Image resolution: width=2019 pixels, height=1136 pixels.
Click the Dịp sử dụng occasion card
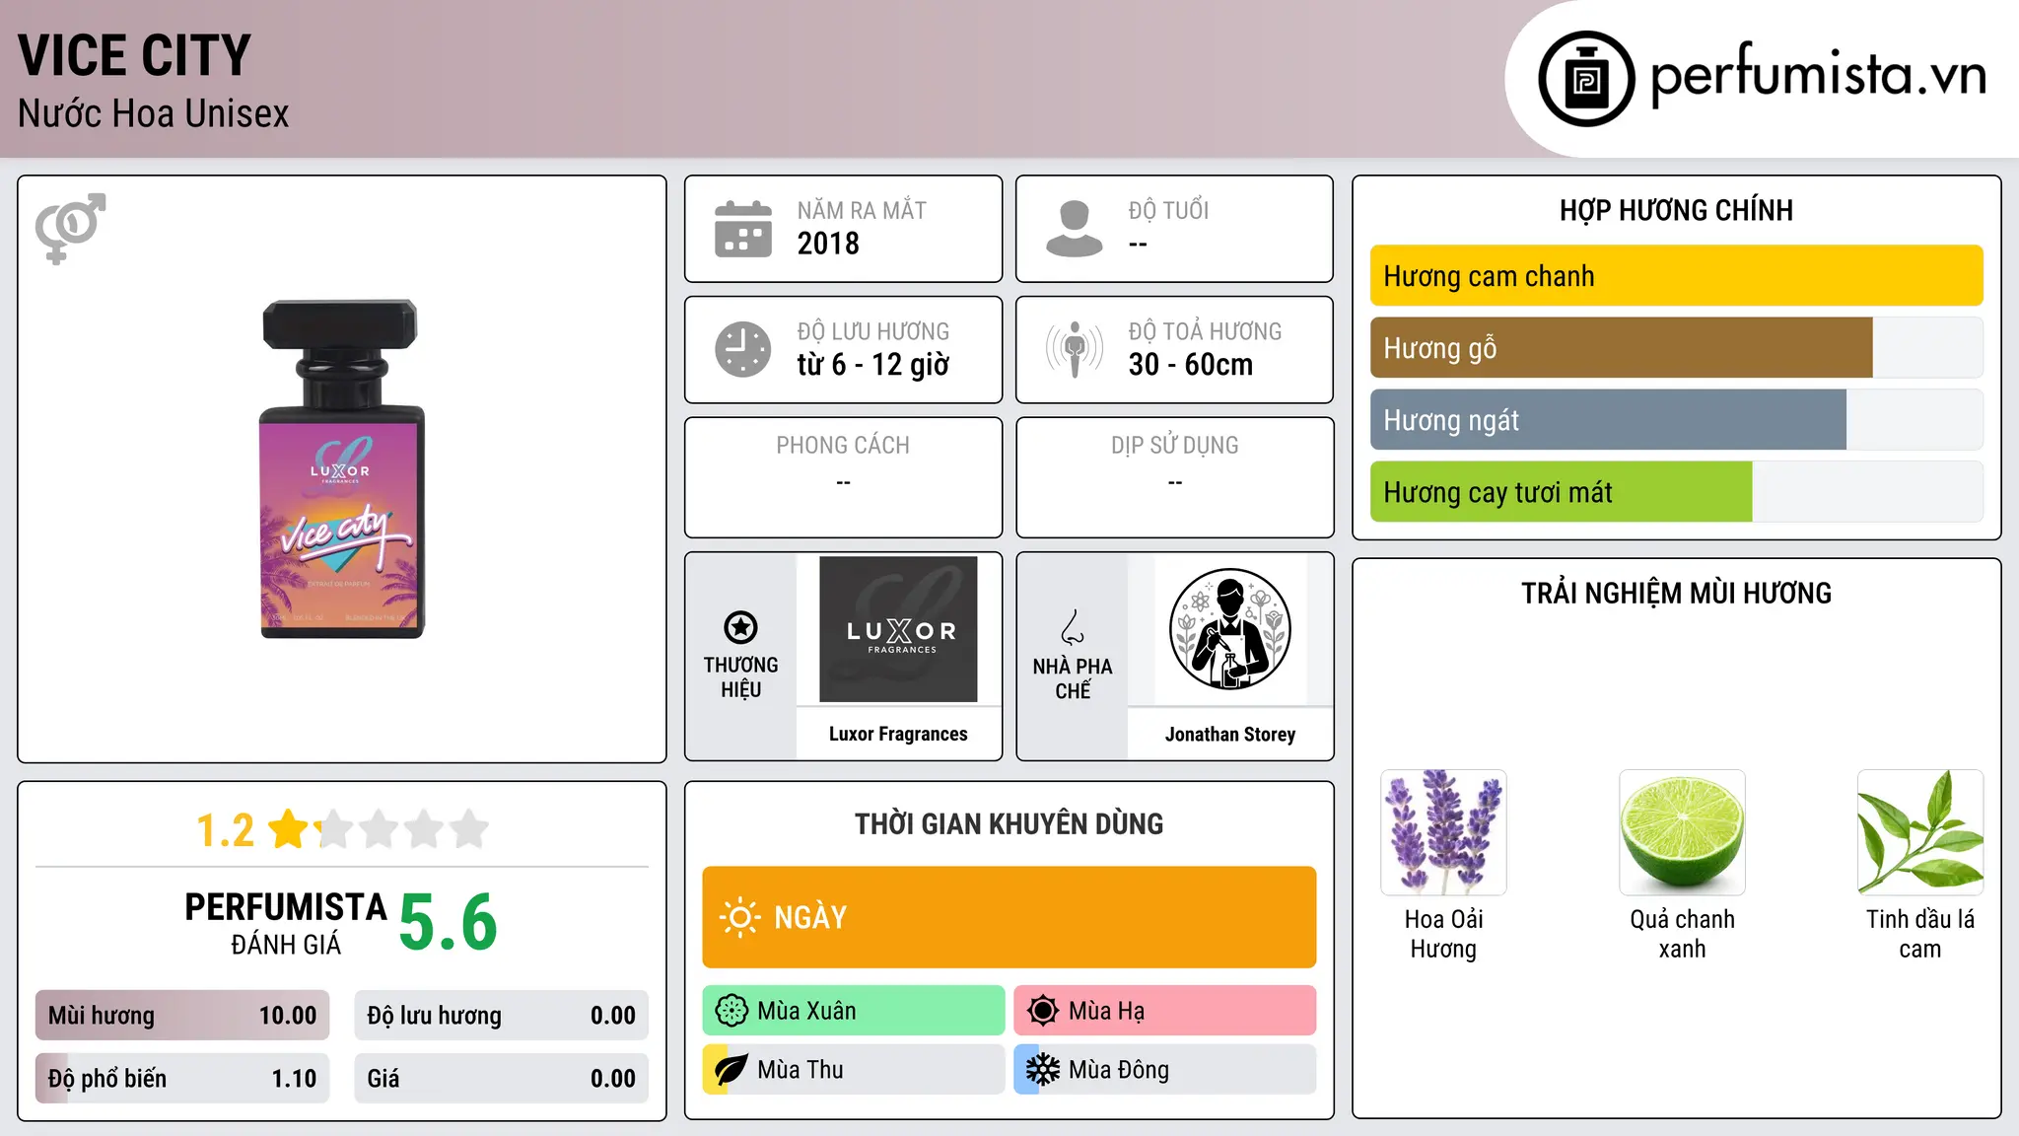click(1174, 477)
